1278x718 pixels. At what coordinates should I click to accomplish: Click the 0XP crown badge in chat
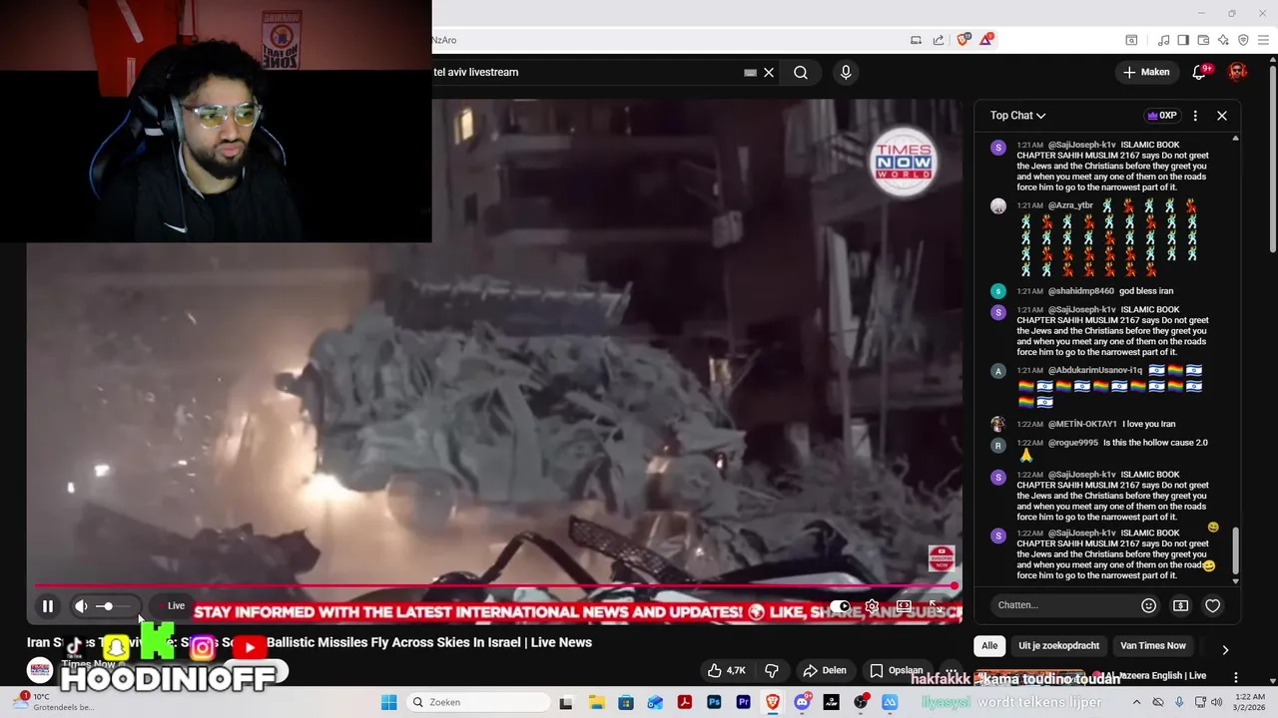coord(1162,116)
